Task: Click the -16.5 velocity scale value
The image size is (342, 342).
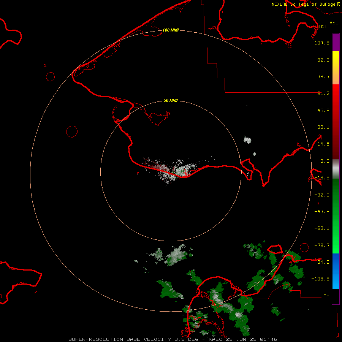Action: click(x=322, y=178)
